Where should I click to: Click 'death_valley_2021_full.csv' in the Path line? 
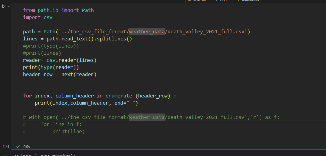coord(206,32)
